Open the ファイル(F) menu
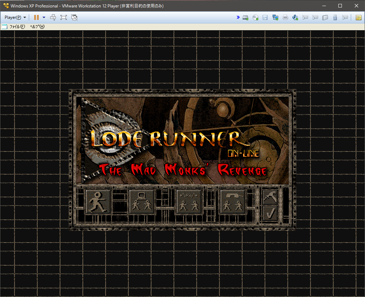The height and width of the screenshot is (297, 365). pyautogui.click(x=17, y=27)
